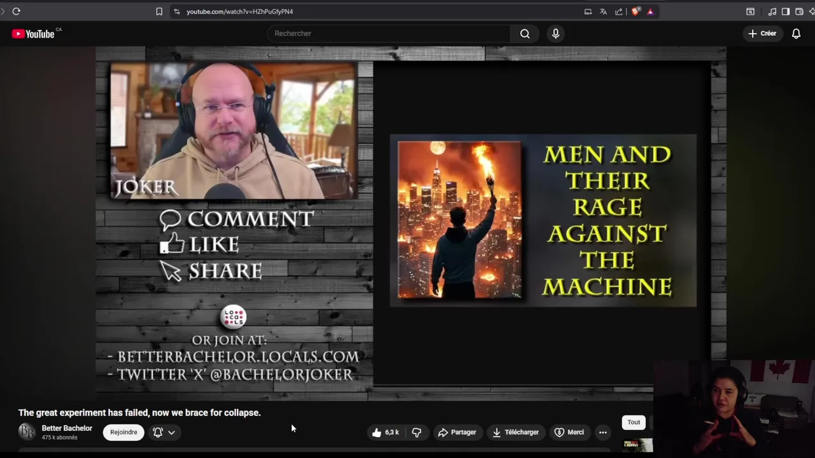Click the share page icon in address bar

tap(618, 11)
